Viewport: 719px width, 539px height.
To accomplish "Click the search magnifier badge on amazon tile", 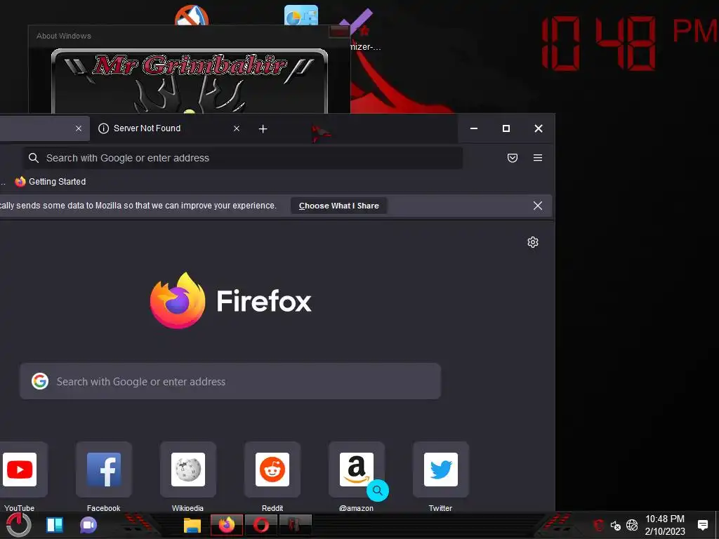I will click(x=378, y=491).
